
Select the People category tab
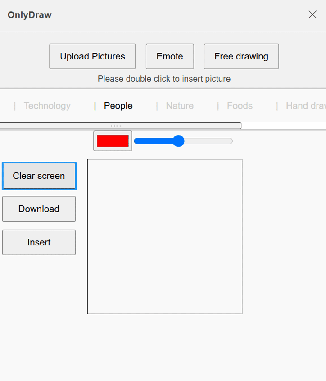click(x=118, y=106)
